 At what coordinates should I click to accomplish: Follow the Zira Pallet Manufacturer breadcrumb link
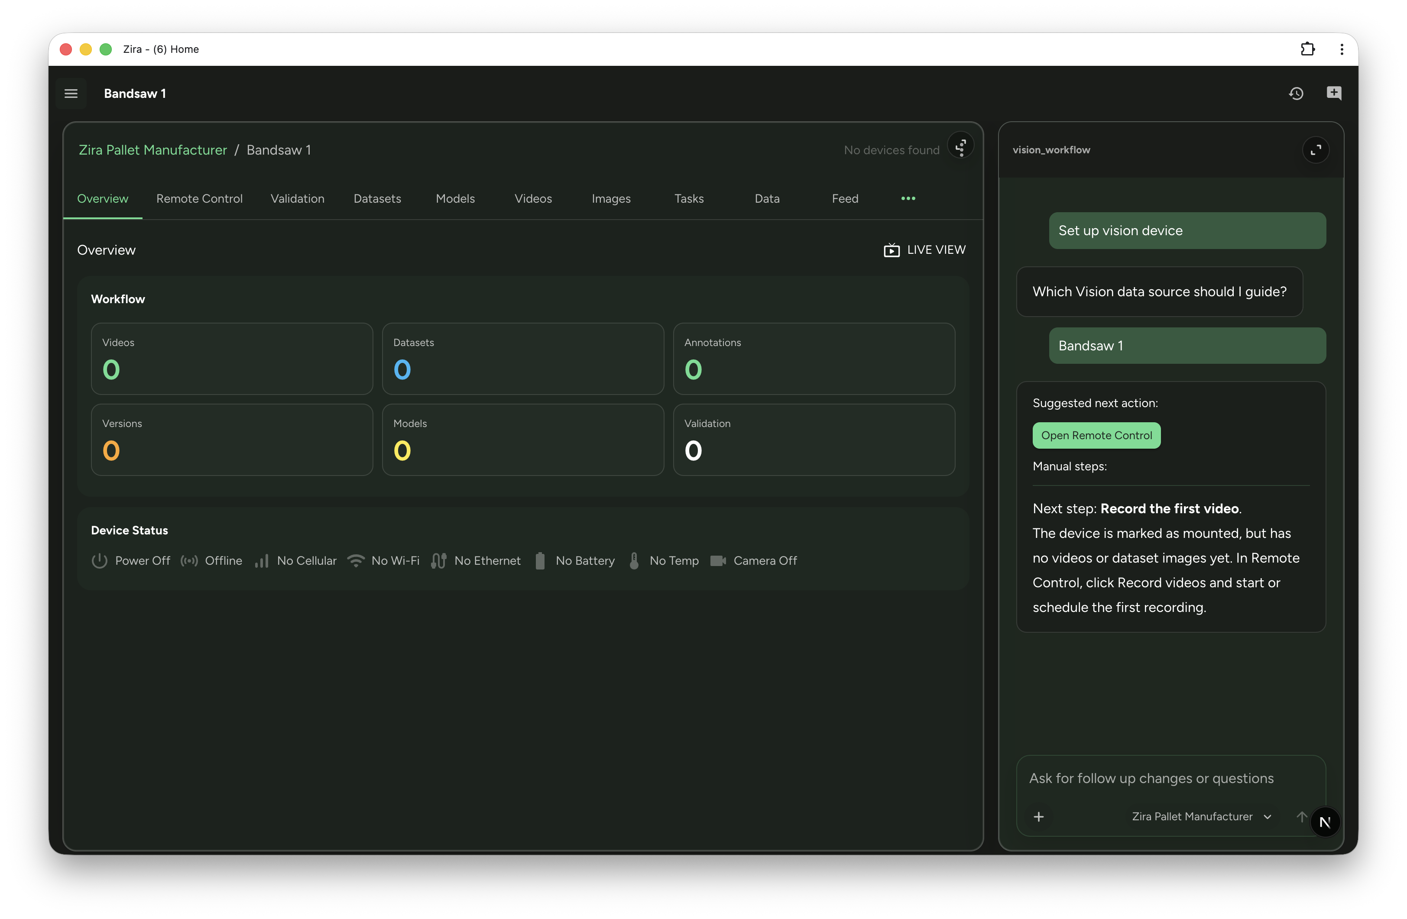pos(153,150)
